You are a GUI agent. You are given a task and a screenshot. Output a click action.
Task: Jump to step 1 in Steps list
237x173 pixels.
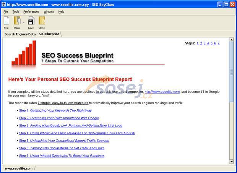coord(198,43)
